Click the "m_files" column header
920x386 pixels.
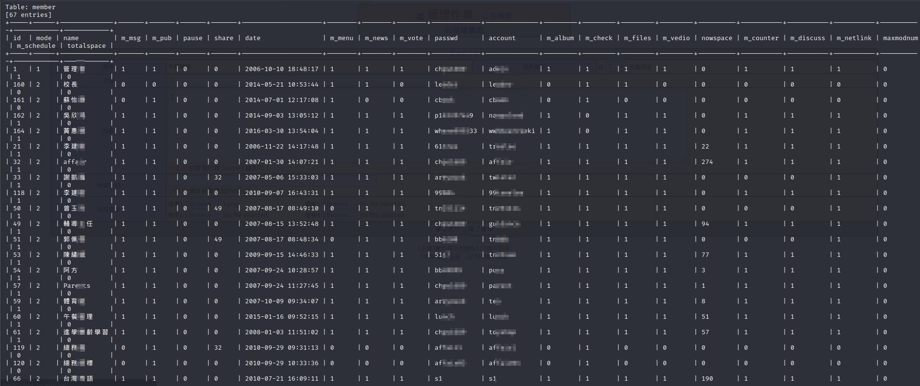(638, 38)
